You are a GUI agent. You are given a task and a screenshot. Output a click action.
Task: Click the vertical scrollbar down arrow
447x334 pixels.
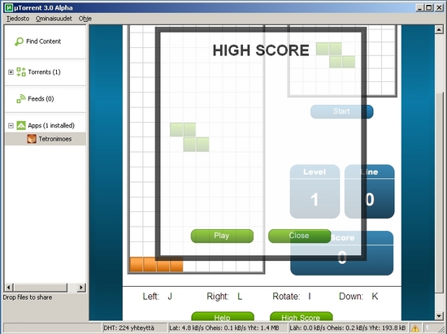click(439, 316)
